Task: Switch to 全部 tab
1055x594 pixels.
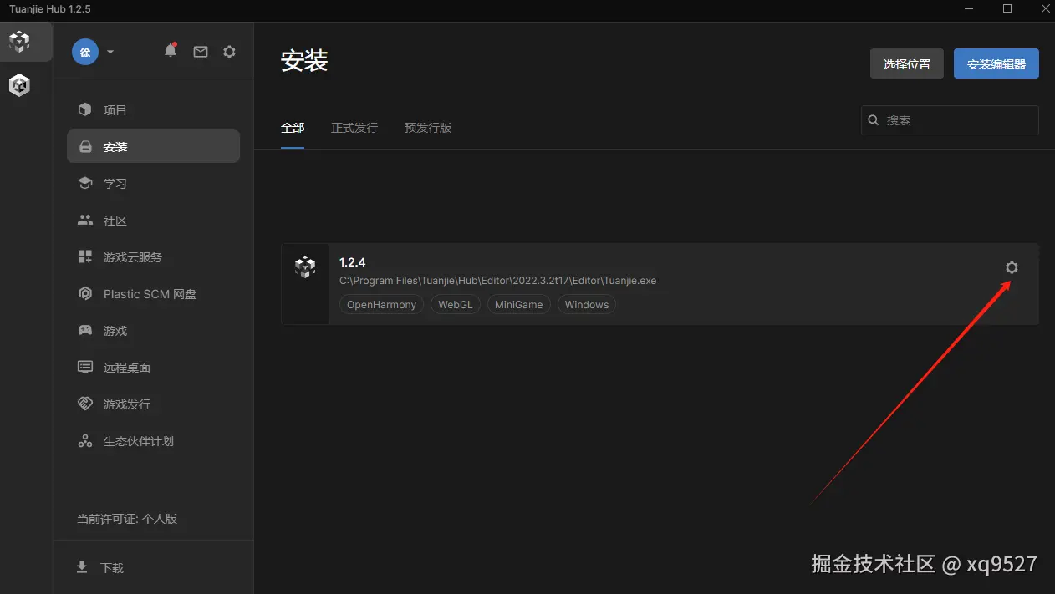Action: tap(293, 128)
